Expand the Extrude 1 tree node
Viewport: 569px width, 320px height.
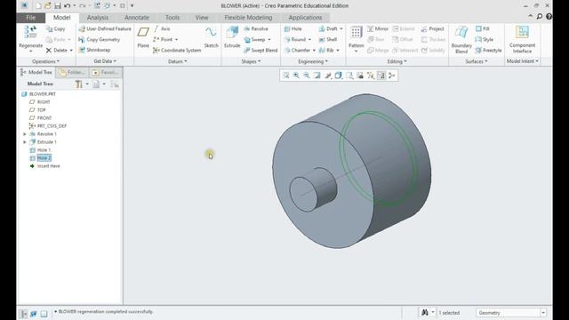tap(25, 142)
